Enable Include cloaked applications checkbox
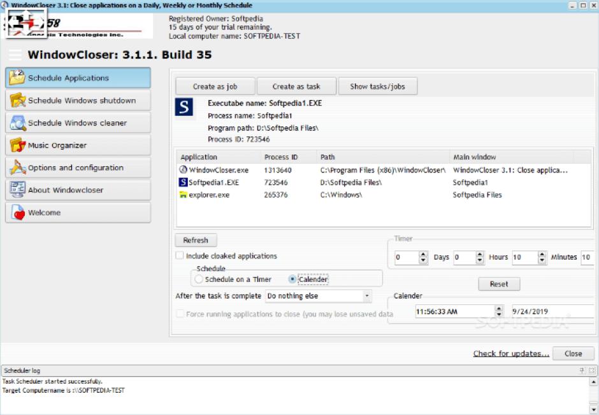599x415 pixels. pos(179,256)
